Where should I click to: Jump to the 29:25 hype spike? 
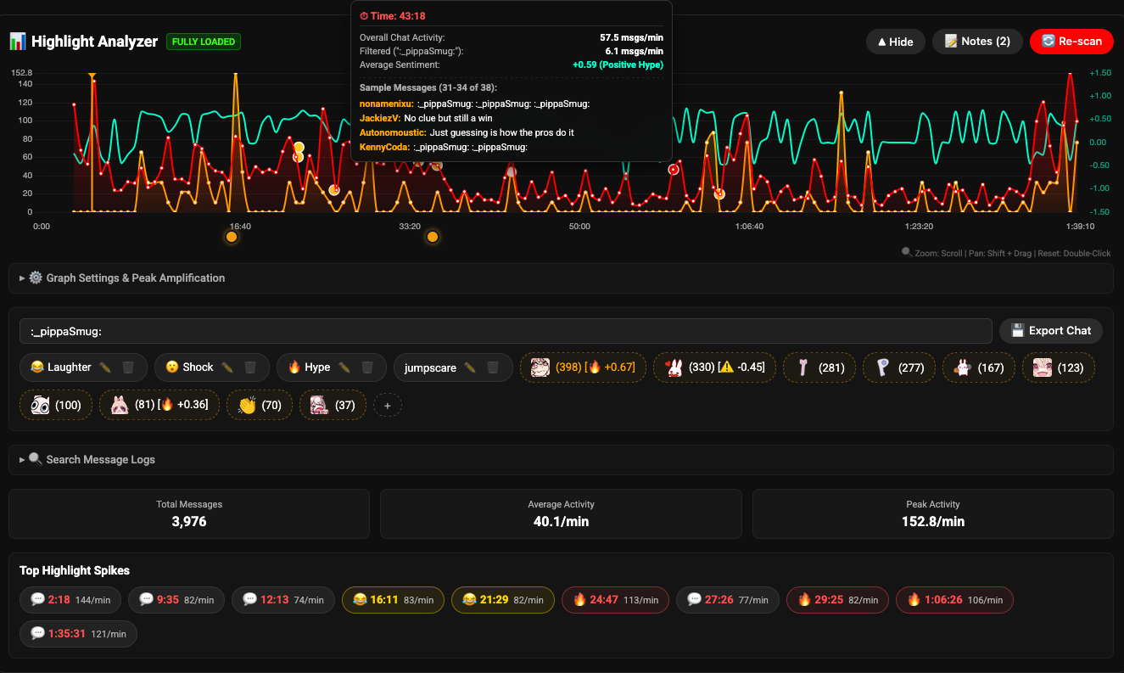click(837, 600)
